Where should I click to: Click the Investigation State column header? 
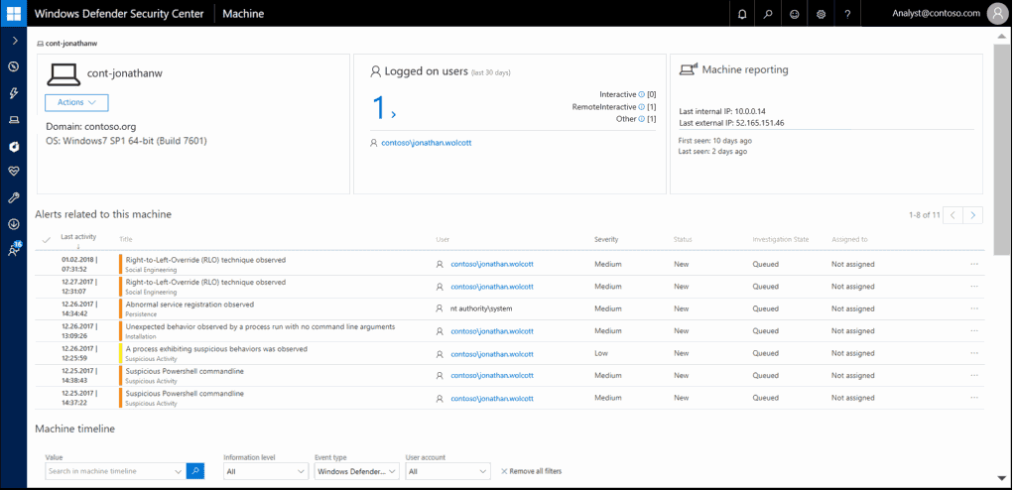tap(780, 240)
